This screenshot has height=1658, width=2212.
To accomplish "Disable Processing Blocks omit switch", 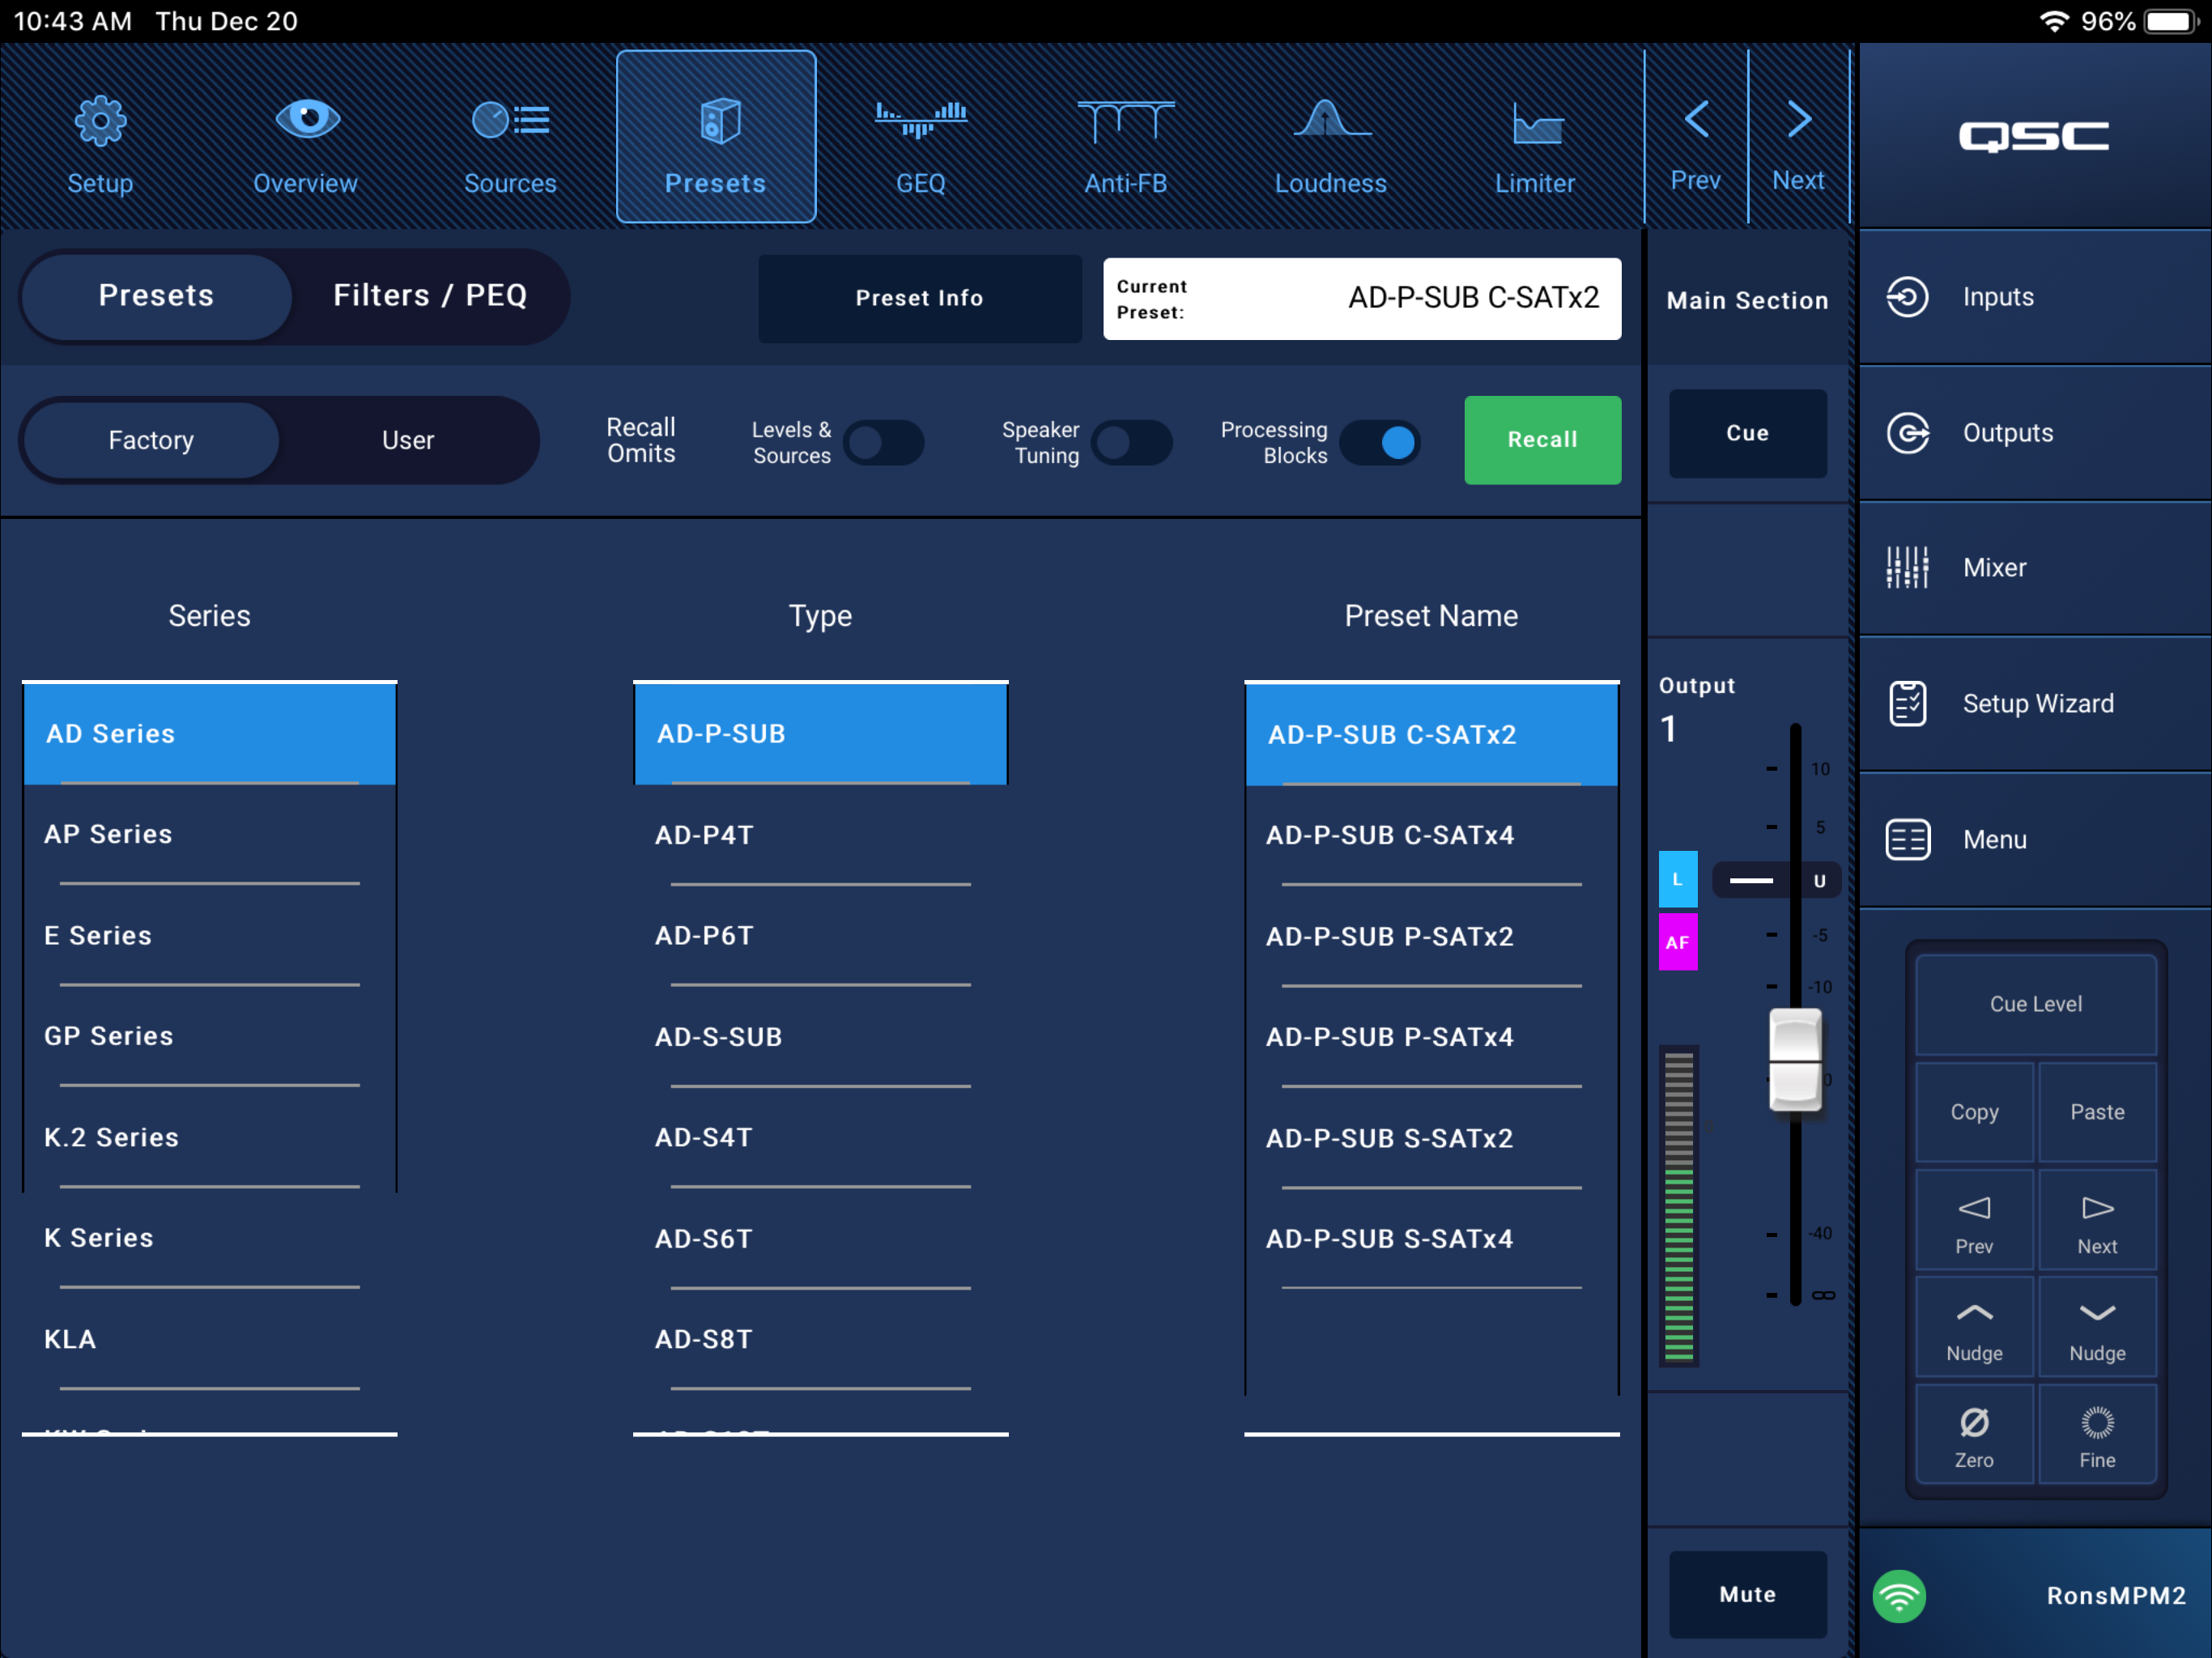I will point(1380,442).
